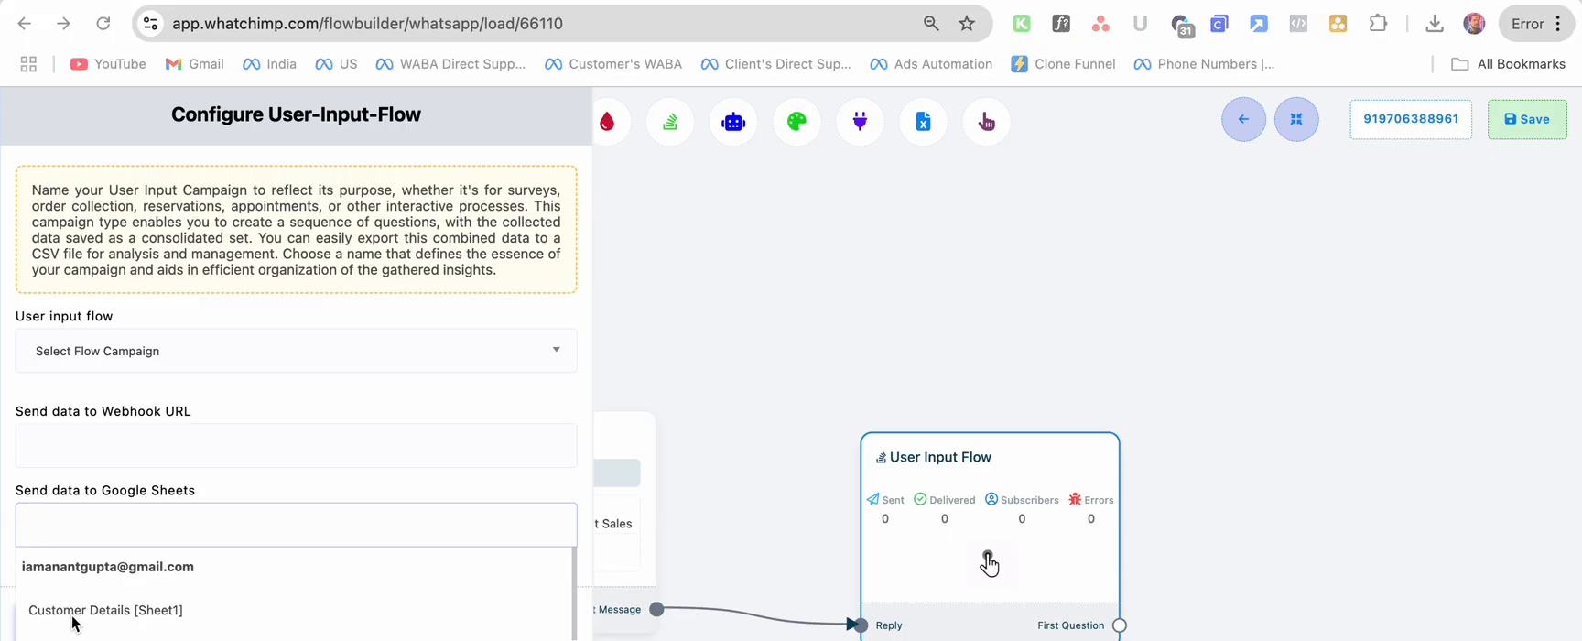
Task: Select the green user-input-flow toolbar icon
Action: point(670,122)
